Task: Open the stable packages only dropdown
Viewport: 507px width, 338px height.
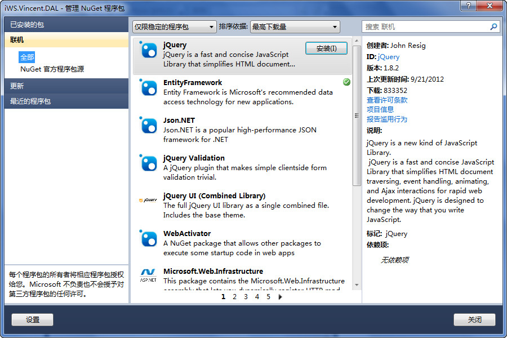Action: [175, 27]
